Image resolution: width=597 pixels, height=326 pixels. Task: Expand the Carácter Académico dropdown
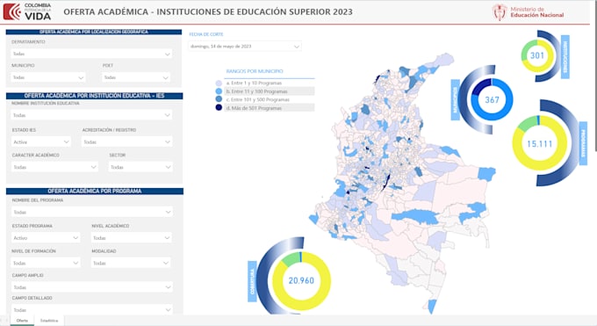pos(54,167)
